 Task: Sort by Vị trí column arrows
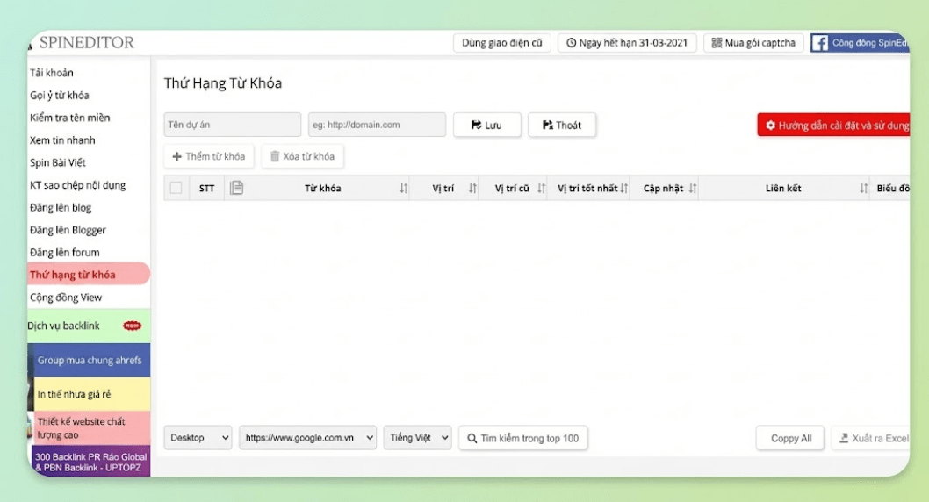tap(472, 188)
